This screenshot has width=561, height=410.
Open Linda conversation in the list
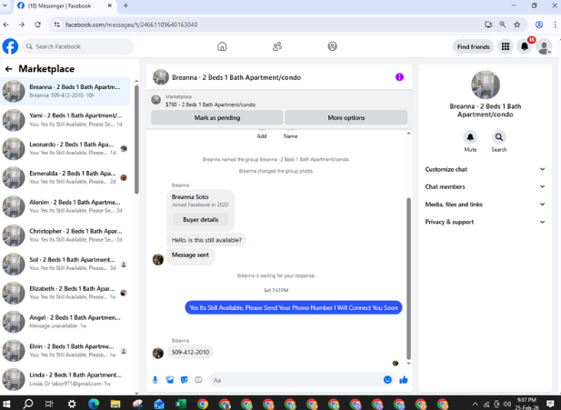click(65, 379)
